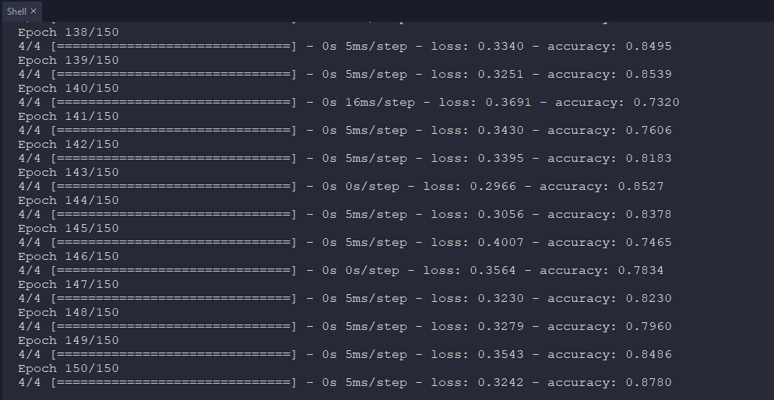Viewport: 774px width, 400px height.
Task: Click the text 'Epoch 149/150'
Action: pos(69,340)
